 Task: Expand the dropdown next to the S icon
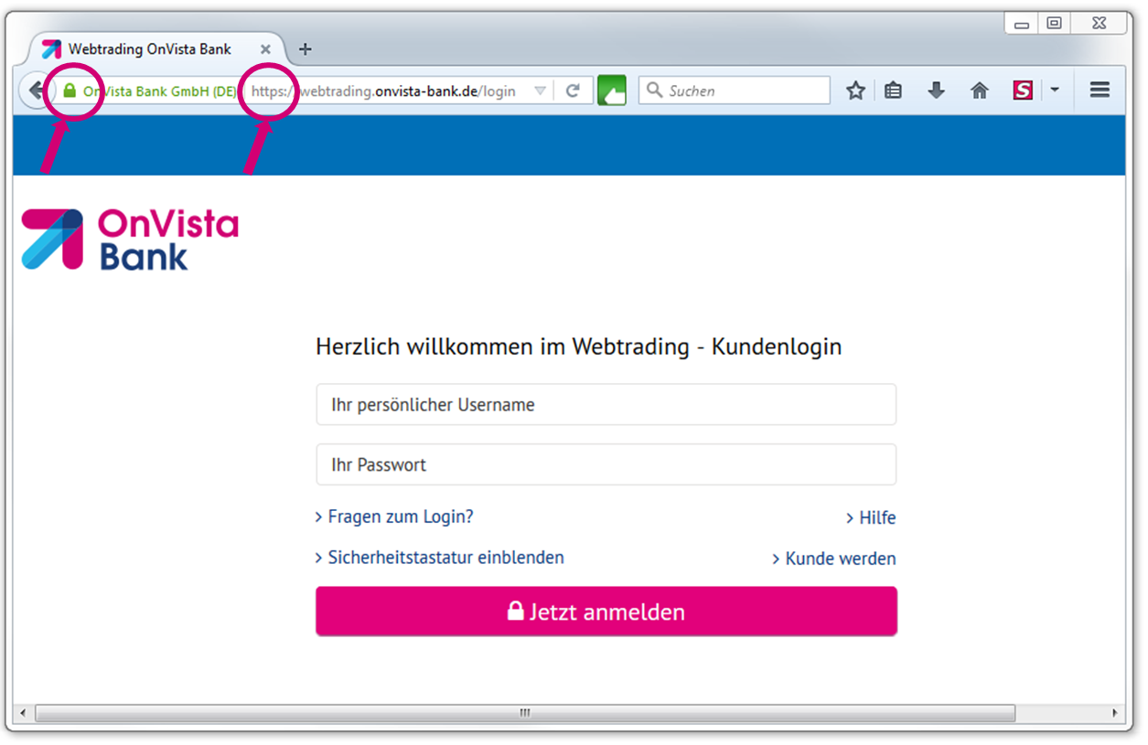(1055, 90)
